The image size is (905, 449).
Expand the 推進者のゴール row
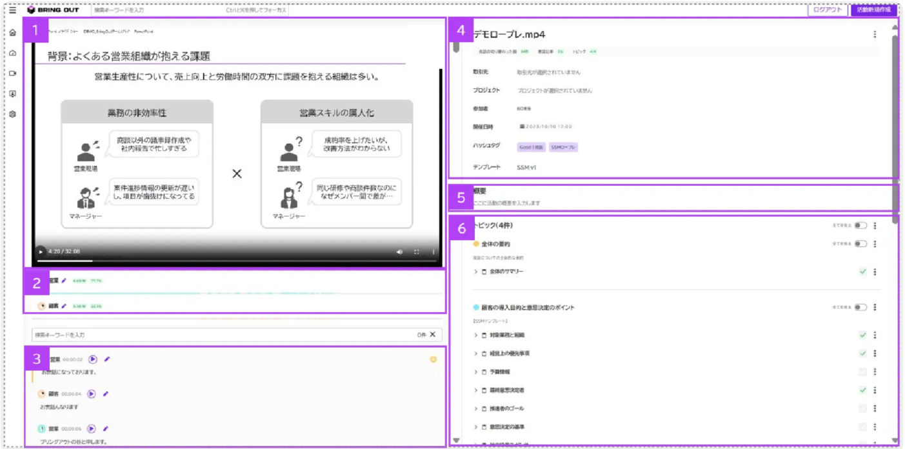(x=476, y=408)
